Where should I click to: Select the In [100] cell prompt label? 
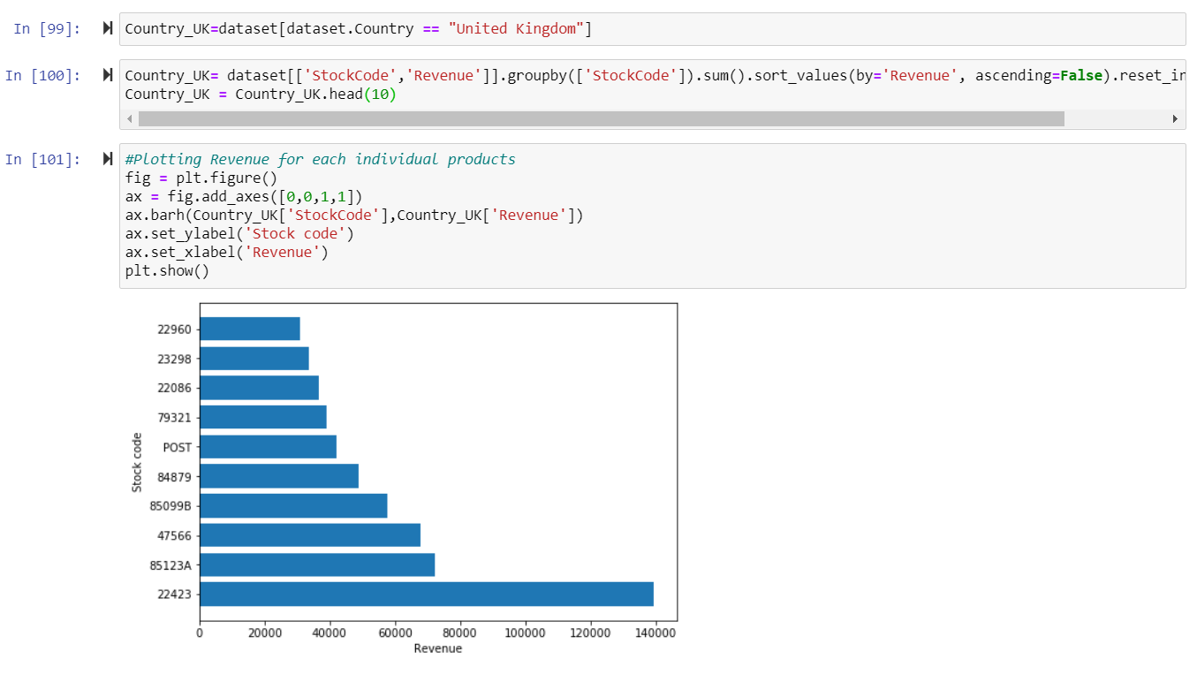tap(40, 75)
